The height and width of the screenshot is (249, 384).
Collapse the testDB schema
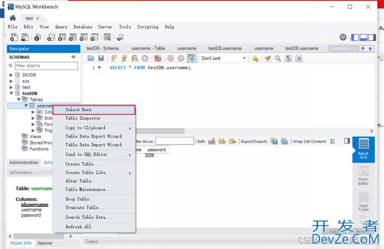click(11, 93)
